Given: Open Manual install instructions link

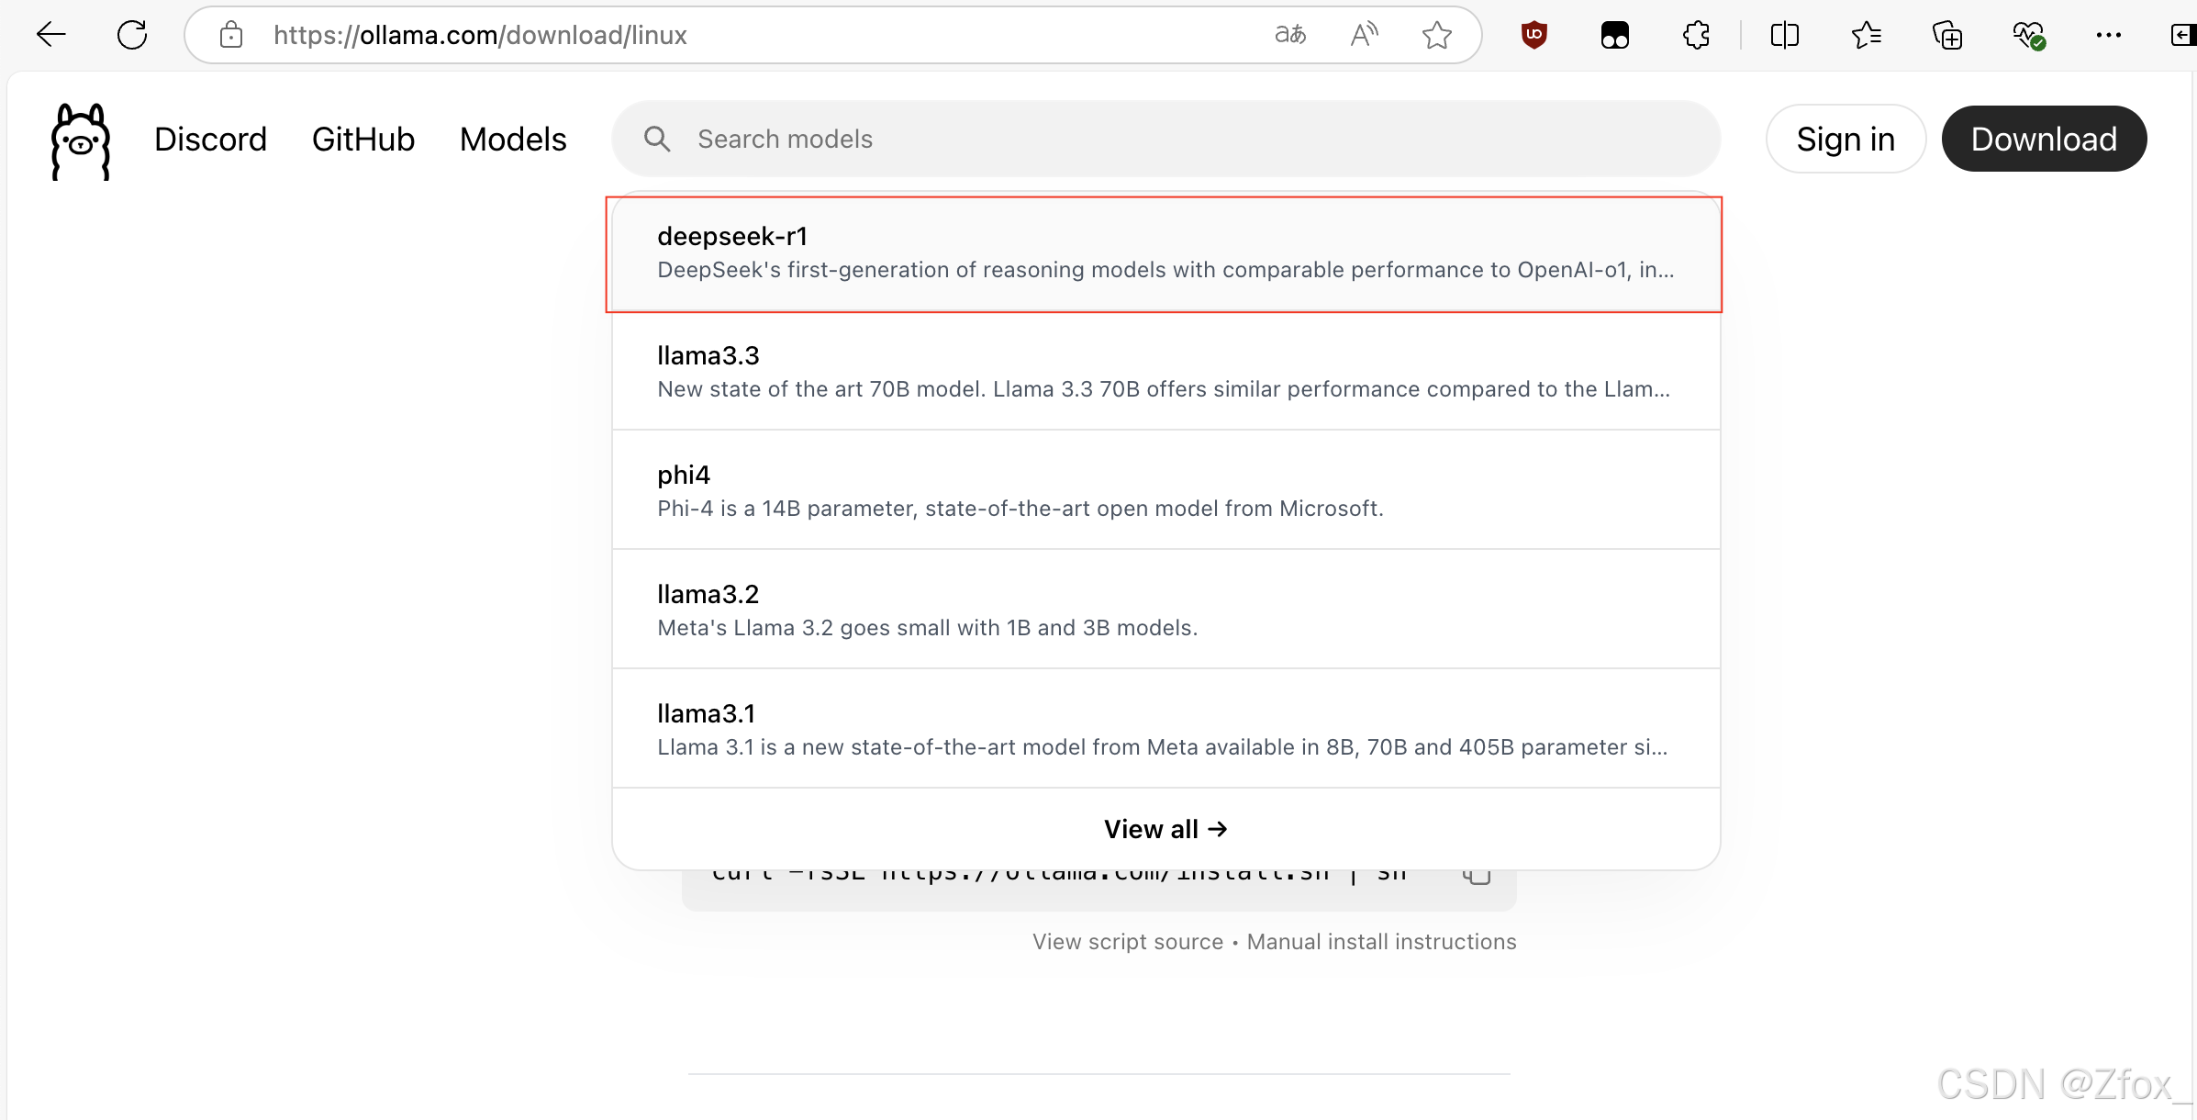Looking at the screenshot, I should 1382,942.
